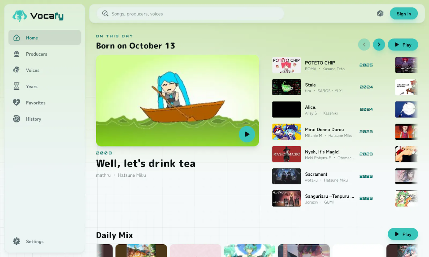Viewport: 429px width, 257px height.
Task: Go to previous On This Day page
Action: coord(364,45)
